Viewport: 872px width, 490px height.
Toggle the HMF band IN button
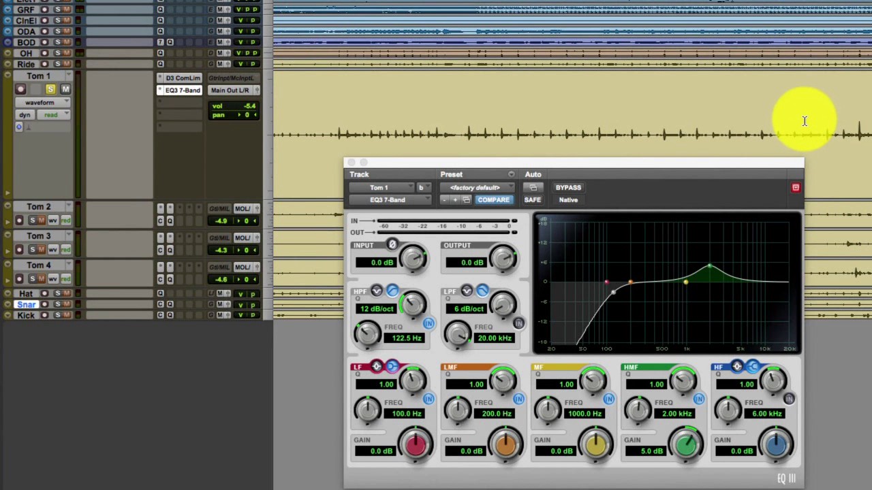698,399
